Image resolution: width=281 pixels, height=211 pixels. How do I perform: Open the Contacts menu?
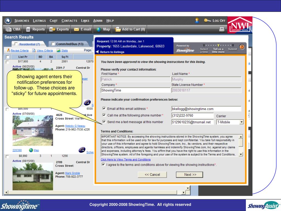[x=69, y=21]
